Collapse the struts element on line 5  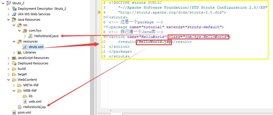(107, 17)
